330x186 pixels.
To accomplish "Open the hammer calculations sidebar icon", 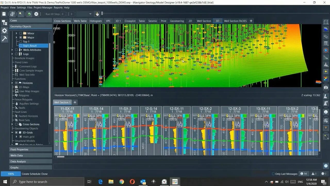I will (4, 39).
